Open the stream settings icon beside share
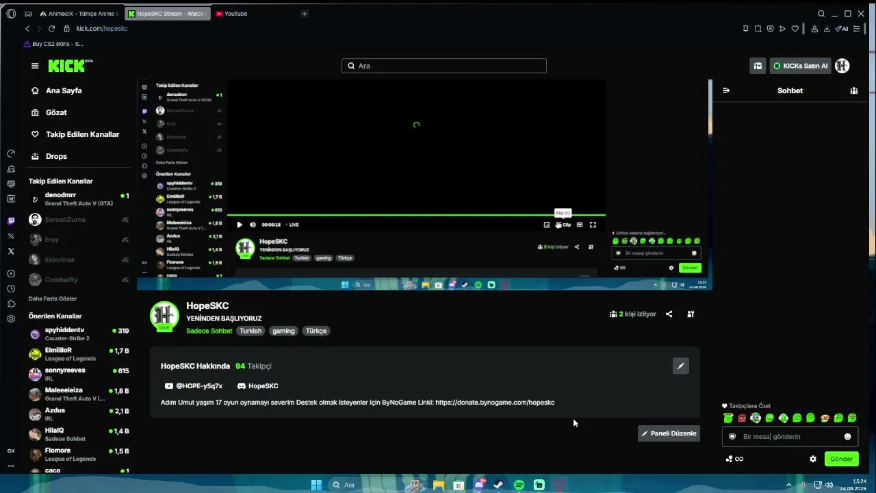The height and width of the screenshot is (493, 876). click(x=691, y=314)
